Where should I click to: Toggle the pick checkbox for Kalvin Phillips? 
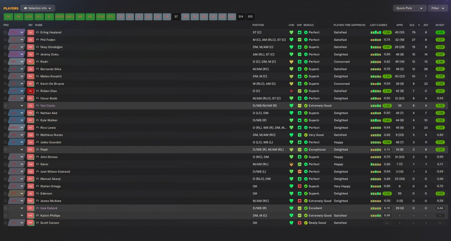(x=5, y=216)
